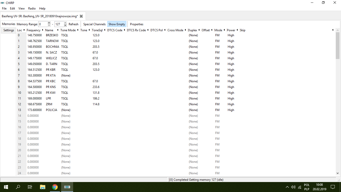The image size is (341, 192).
Task: Show hidden system tray icons
Action: 287,187
